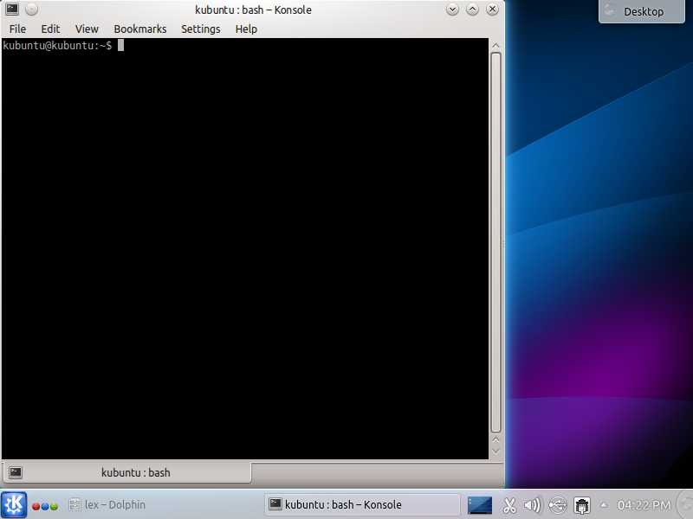This screenshot has height=519, width=693.
Task: Open the USB device notifier in the tray
Action: pos(556,505)
